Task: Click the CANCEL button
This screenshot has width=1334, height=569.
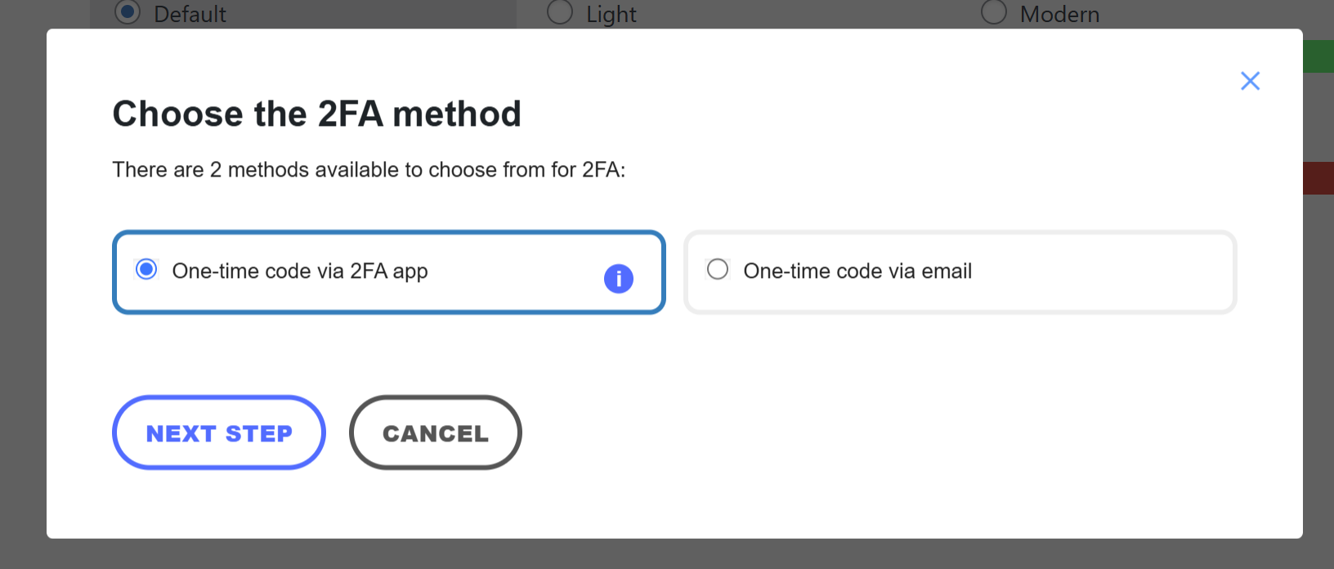Action: pos(436,432)
